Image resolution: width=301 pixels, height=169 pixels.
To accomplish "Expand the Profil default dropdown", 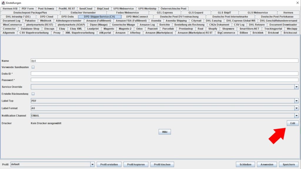I will tap(92, 164).
